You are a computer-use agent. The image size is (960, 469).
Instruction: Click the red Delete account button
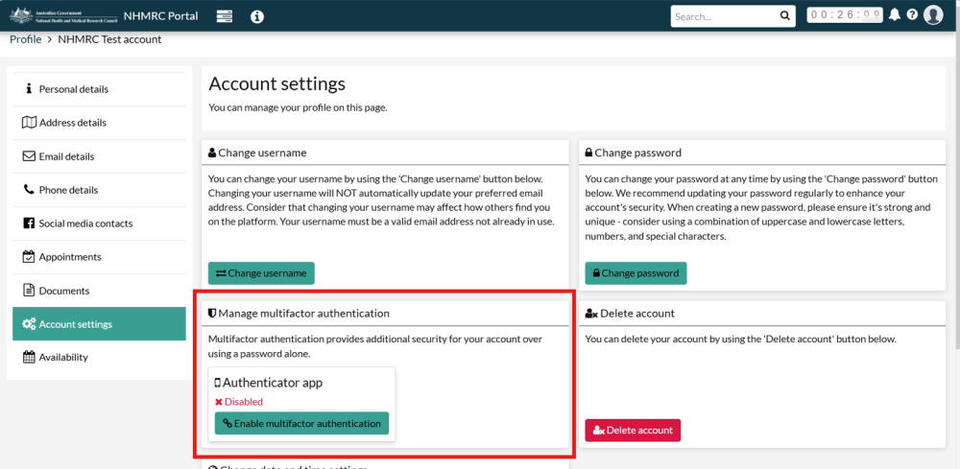pos(633,431)
